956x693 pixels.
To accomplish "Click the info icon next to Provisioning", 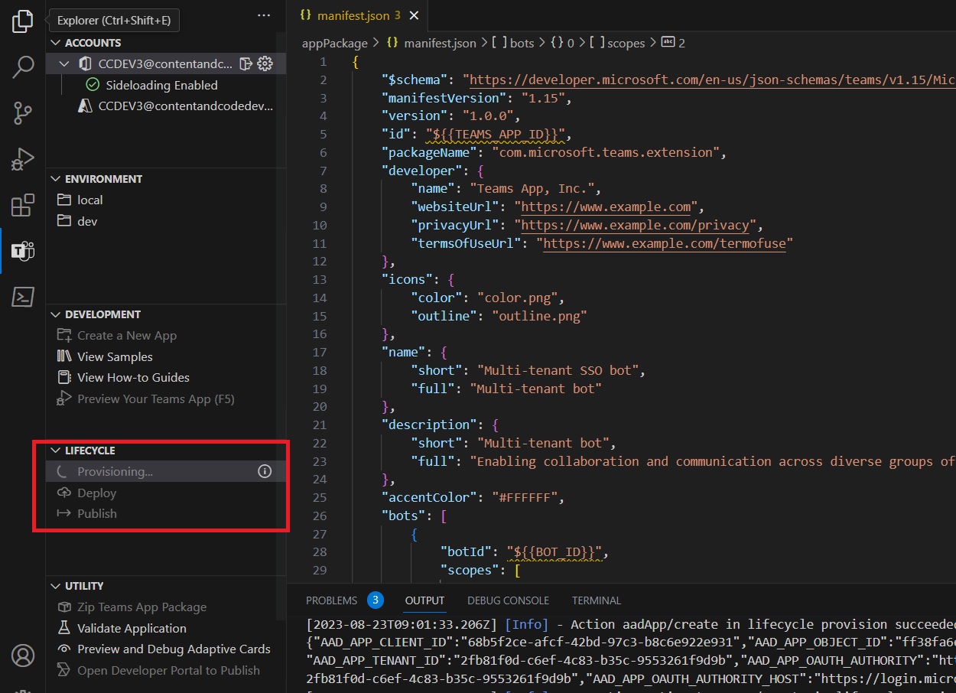I will 265,471.
